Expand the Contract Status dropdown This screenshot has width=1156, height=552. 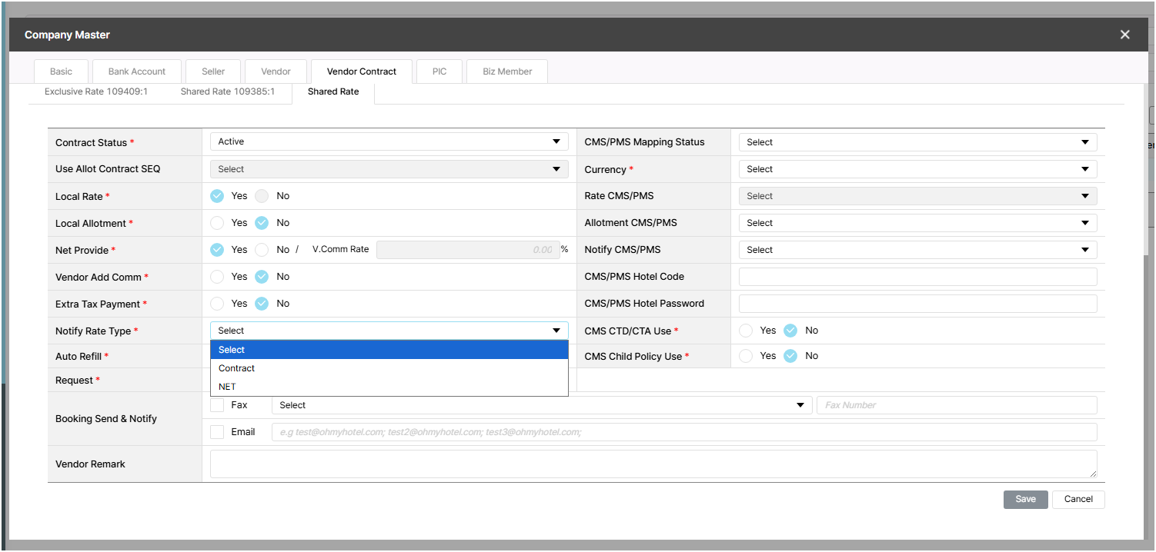(x=389, y=141)
